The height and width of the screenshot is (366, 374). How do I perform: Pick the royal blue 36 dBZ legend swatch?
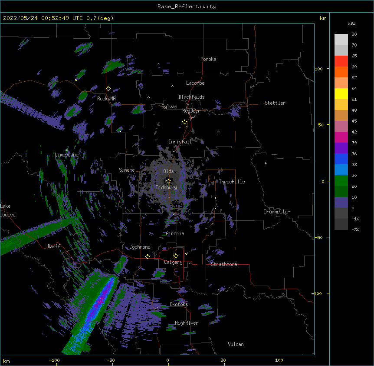[x=341, y=159]
